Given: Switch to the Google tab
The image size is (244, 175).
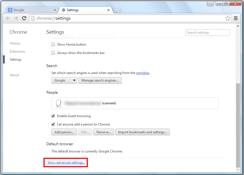Looking at the screenshot, I should (x=32, y=10).
